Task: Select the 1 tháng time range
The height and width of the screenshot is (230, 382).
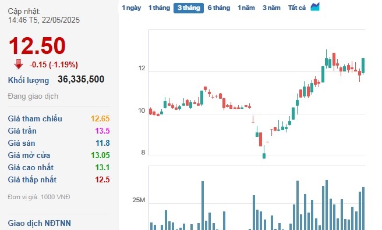Action: click(x=159, y=8)
